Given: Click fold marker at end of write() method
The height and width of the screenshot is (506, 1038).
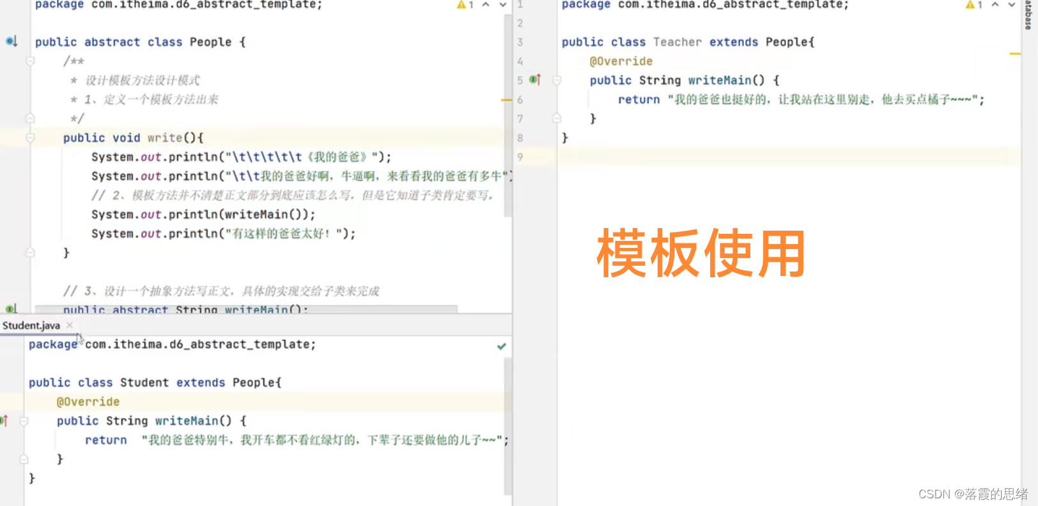Looking at the screenshot, I should [x=30, y=253].
